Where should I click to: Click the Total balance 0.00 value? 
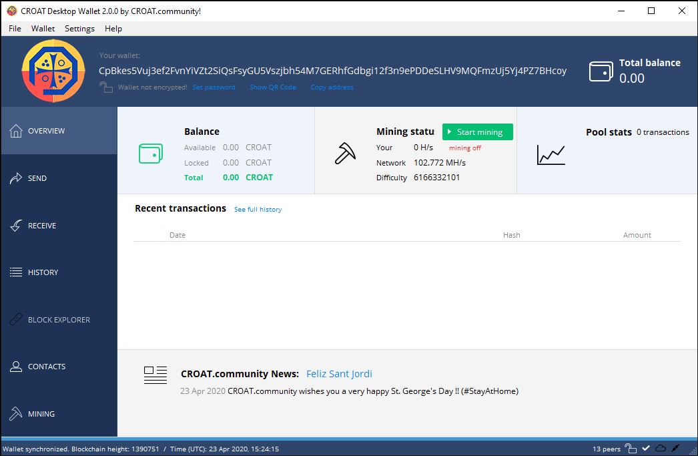click(632, 78)
